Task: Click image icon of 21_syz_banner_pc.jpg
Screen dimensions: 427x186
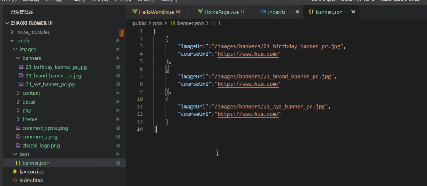Action: point(21,84)
